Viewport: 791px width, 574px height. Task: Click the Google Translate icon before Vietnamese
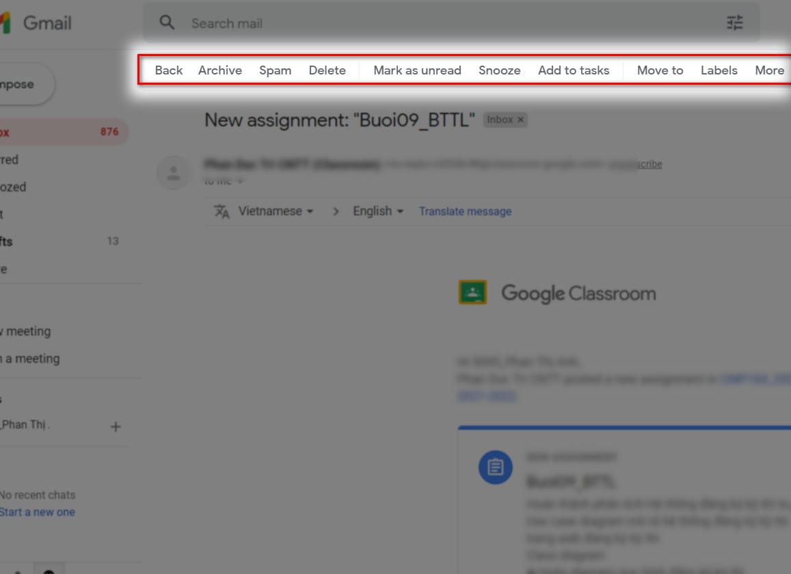(x=222, y=211)
